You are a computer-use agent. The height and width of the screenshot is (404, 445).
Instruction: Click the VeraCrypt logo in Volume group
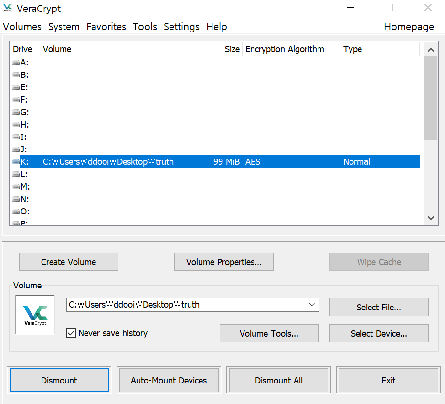coord(35,315)
